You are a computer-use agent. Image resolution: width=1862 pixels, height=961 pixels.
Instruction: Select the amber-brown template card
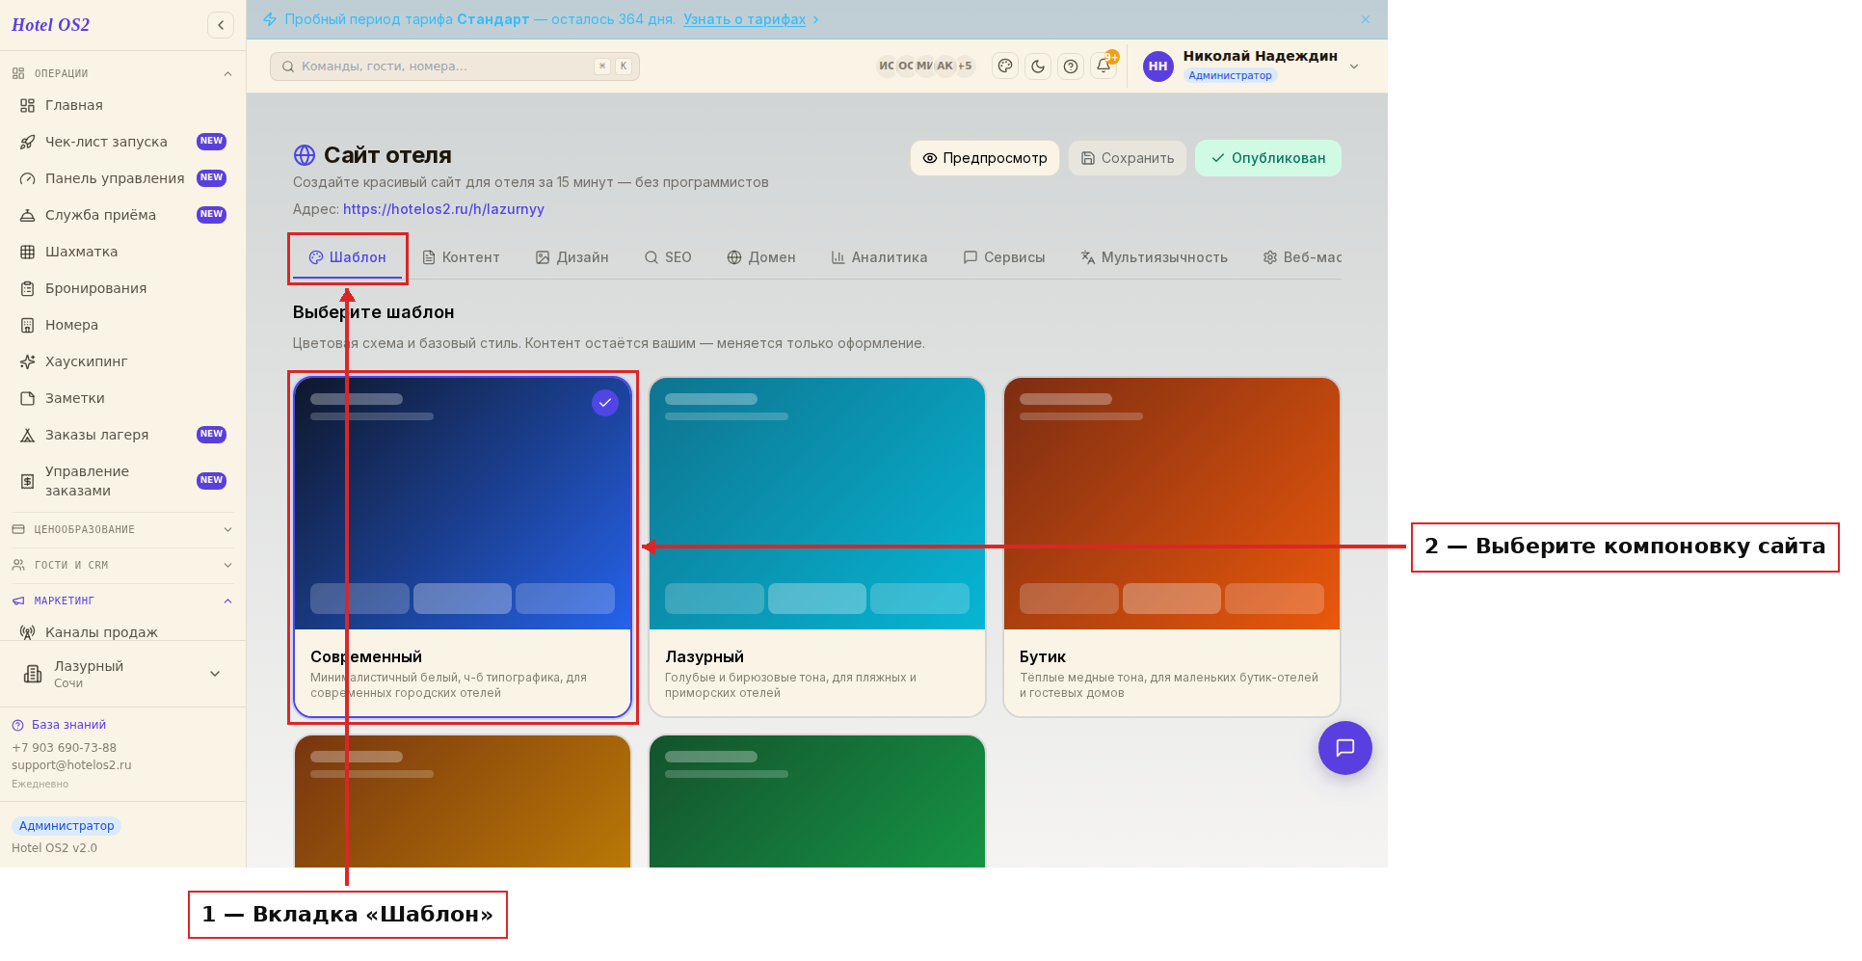tap(463, 802)
